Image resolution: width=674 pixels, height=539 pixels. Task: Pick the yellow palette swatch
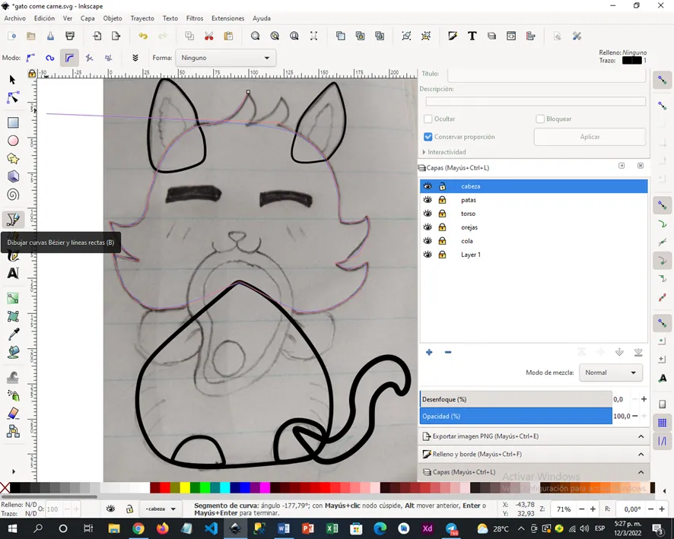point(185,487)
